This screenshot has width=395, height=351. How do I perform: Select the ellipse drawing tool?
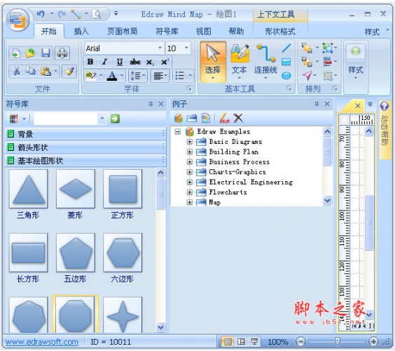coord(286,76)
